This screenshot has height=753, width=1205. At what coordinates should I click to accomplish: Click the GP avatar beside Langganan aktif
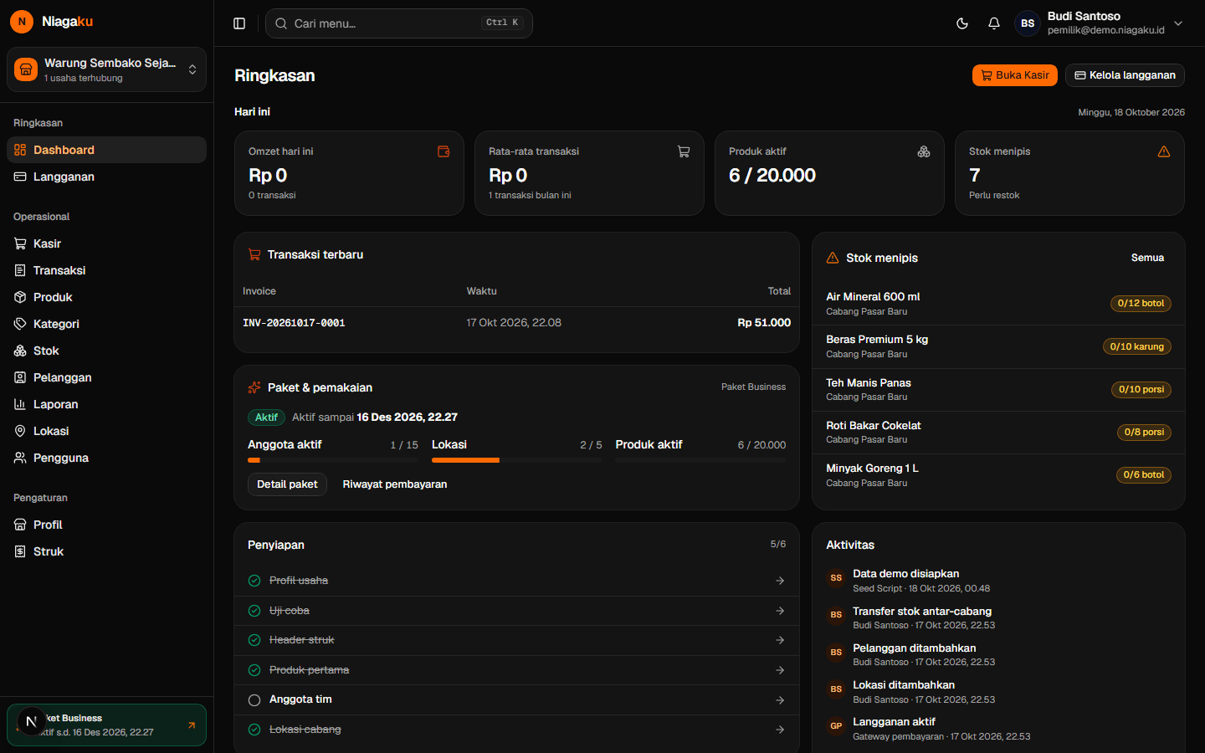click(836, 726)
